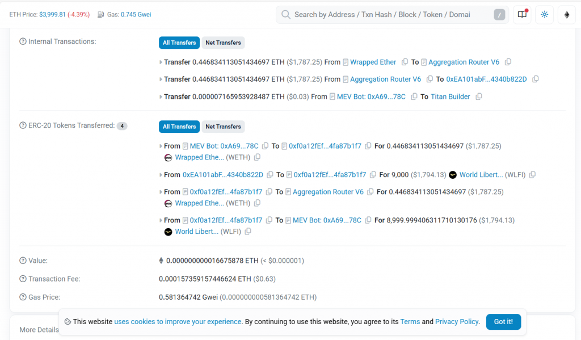This screenshot has height=340, width=581.
Task: Show help for ERC-20 Tokens Transferred
Action: click(x=23, y=125)
